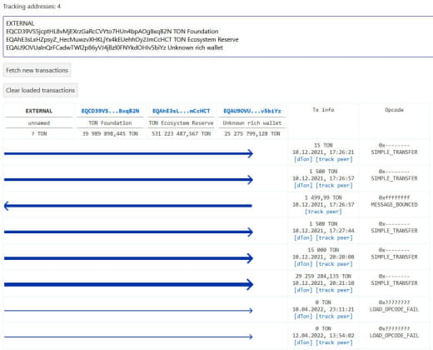
Task: Open dTon link for 1 500 TON at 17:26:57
Action: 303,185
